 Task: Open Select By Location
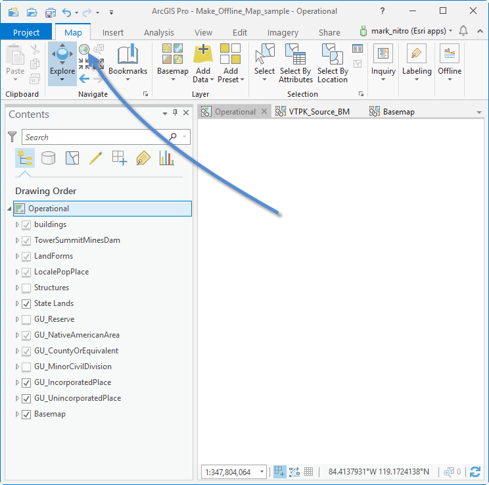pos(333,64)
